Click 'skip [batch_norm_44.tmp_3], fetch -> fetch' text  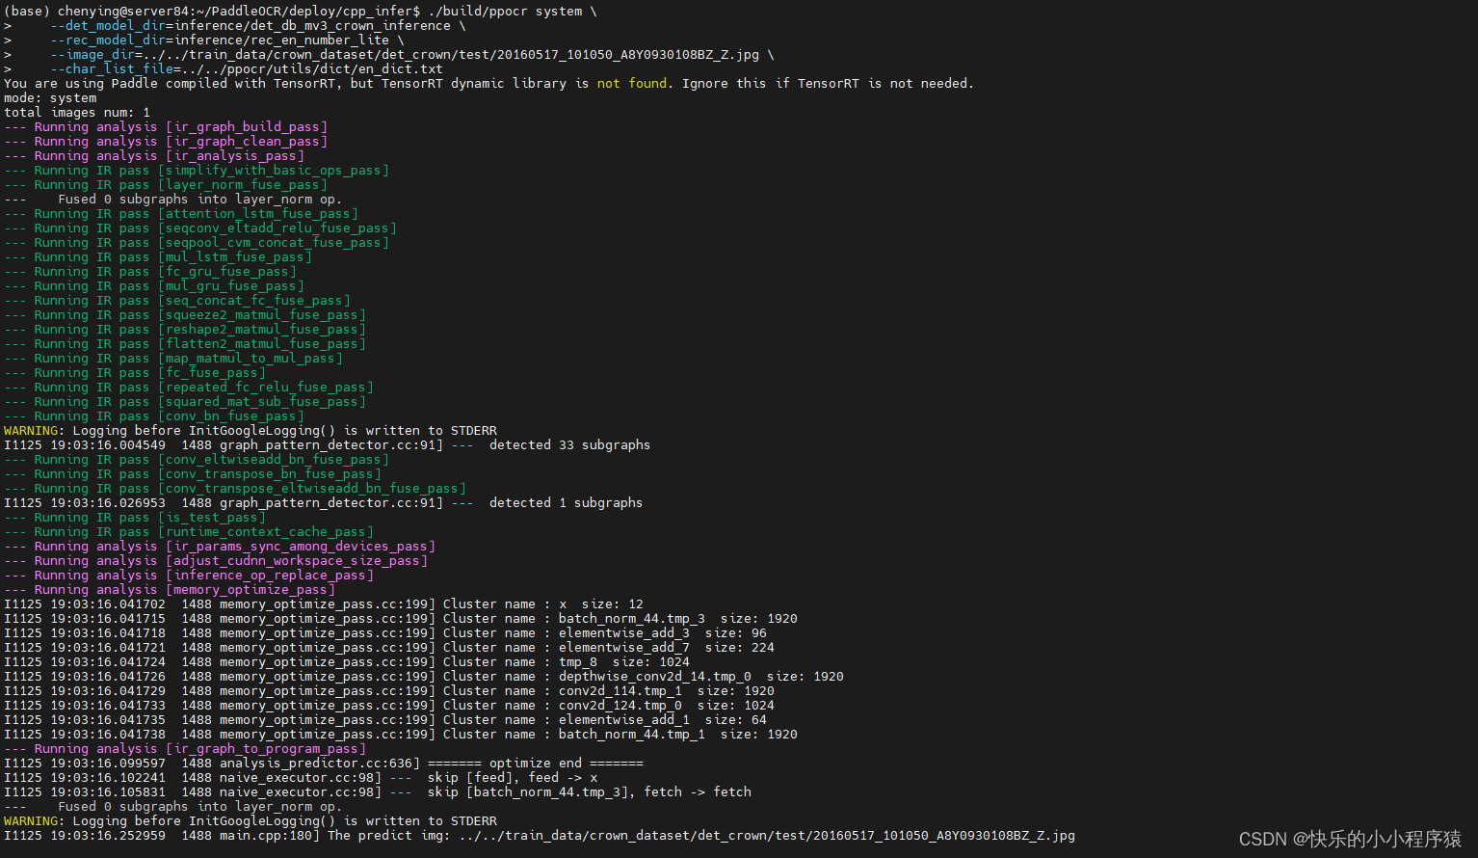[x=590, y=792]
